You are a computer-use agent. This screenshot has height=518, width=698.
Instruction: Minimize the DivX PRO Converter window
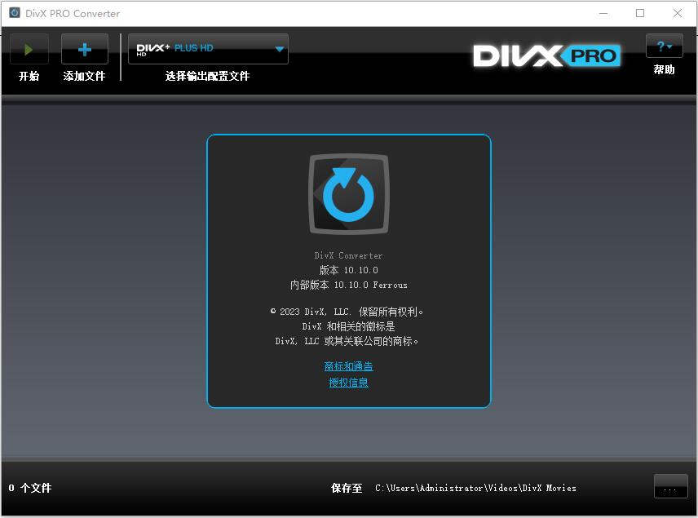coord(603,13)
